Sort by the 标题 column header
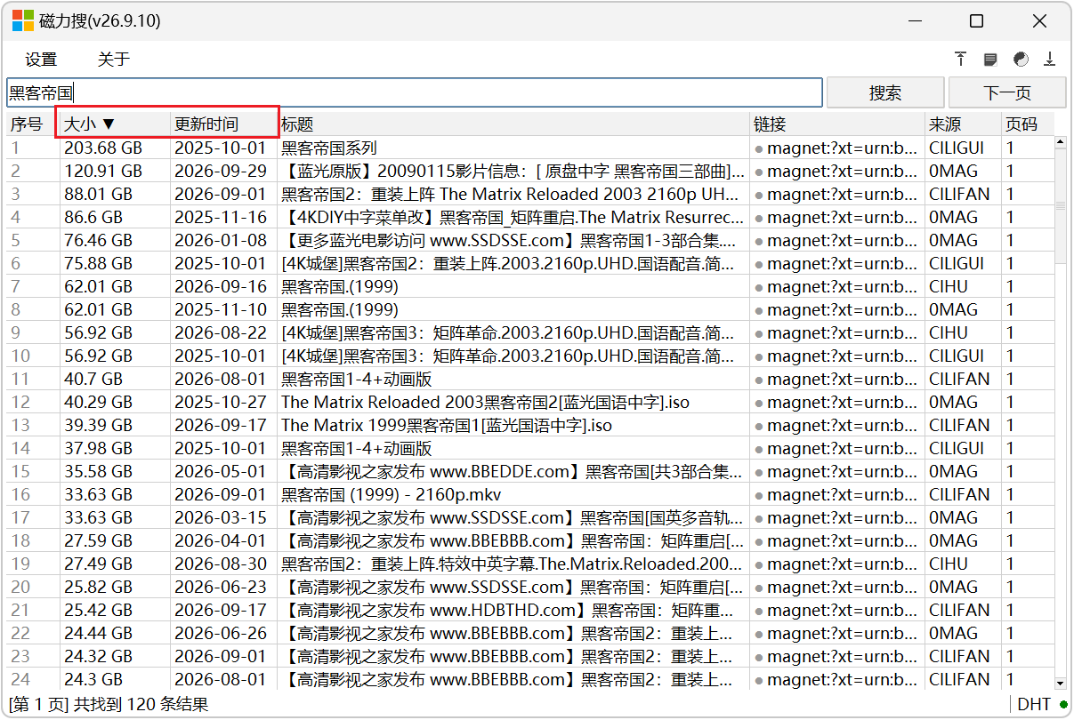 click(x=514, y=124)
